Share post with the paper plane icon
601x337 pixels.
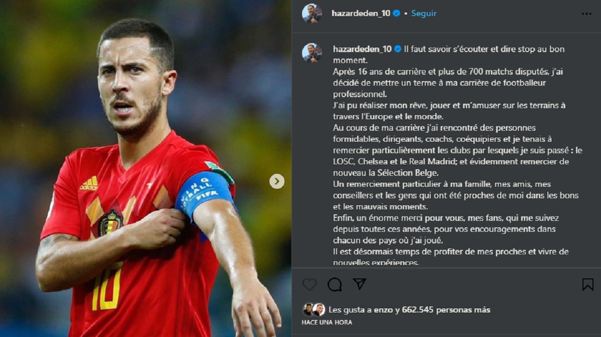click(360, 284)
